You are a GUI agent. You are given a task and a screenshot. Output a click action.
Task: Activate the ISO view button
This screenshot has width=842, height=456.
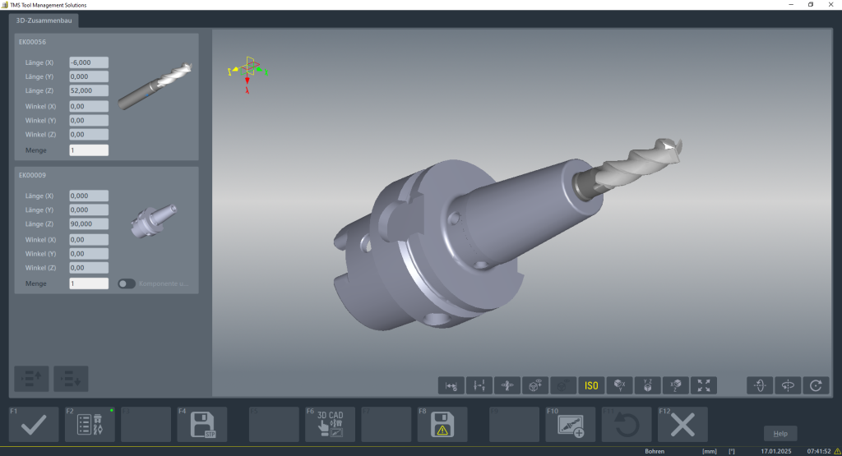click(590, 385)
